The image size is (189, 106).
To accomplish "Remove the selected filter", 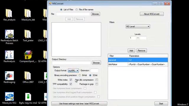I will click(141, 51).
